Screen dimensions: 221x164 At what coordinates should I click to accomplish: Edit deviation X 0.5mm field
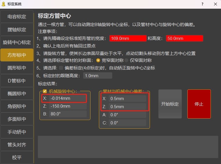(127, 99)
